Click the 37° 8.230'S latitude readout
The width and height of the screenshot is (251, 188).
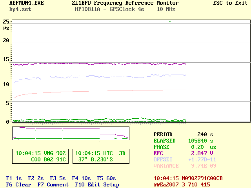pos(95,159)
